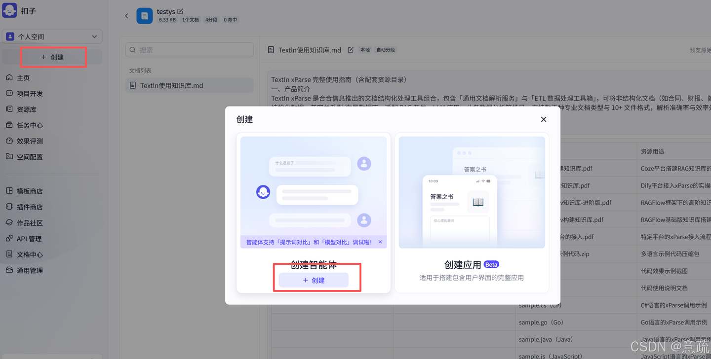Edit the testys name via the pencil icon

[180, 11]
